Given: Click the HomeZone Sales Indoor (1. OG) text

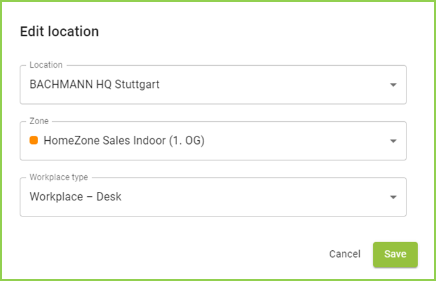Looking at the screenshot, I should tap(124, 141).
